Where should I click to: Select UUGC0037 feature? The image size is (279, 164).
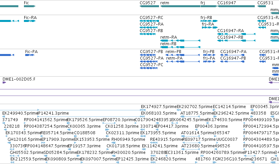227,140
